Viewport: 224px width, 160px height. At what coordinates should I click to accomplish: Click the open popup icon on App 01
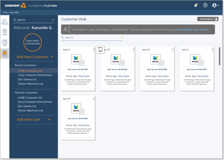point(100,49)
